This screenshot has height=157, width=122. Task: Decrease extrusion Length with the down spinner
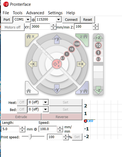coord(22,130)
